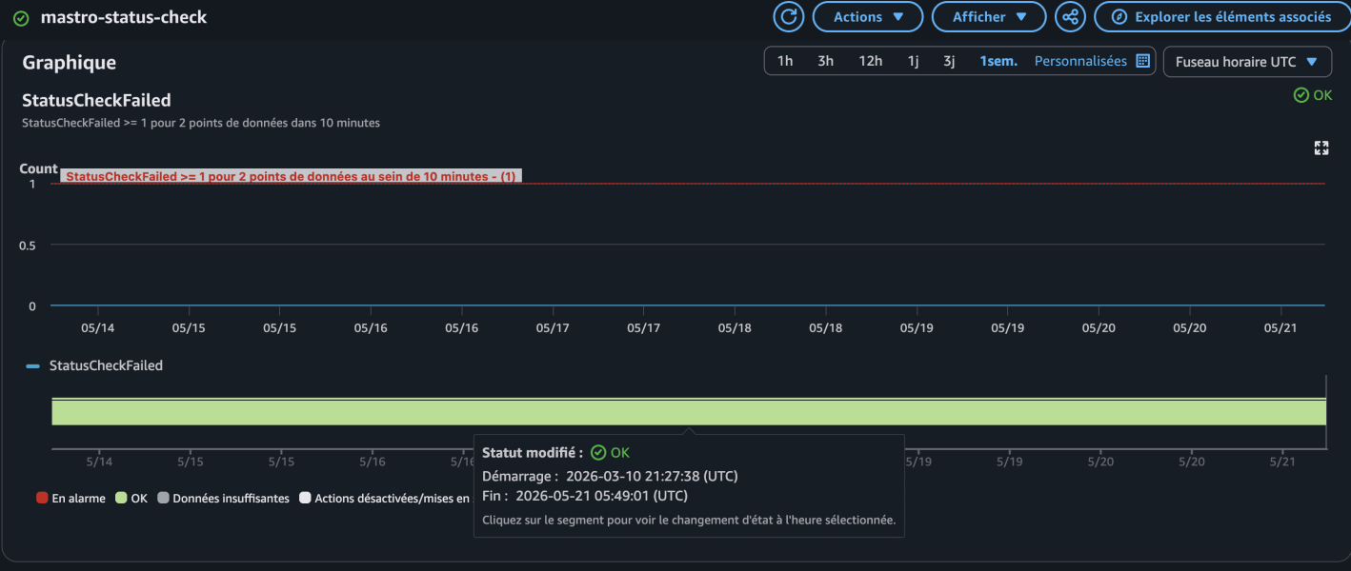The image size is (1351, 571).
Task: Select the 1sem. time range
Action: click(x=998, y=61)
